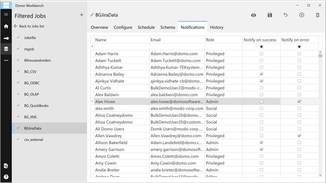Screen dimensions: 326x183
Task: Open the BG_CSV job
Action: coord(49,72)
